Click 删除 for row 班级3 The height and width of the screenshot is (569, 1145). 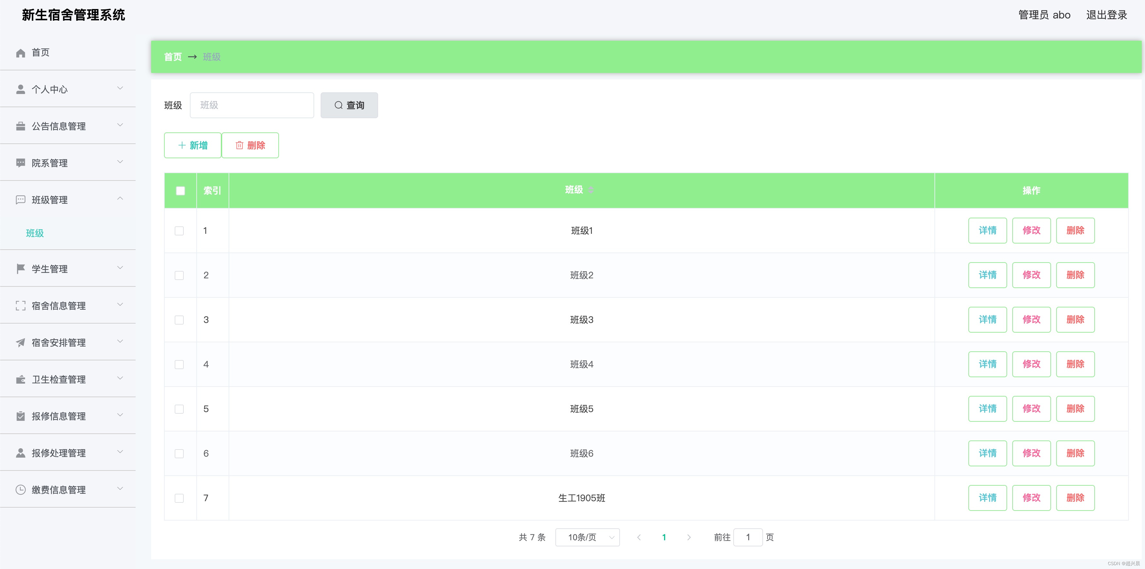1075,320
